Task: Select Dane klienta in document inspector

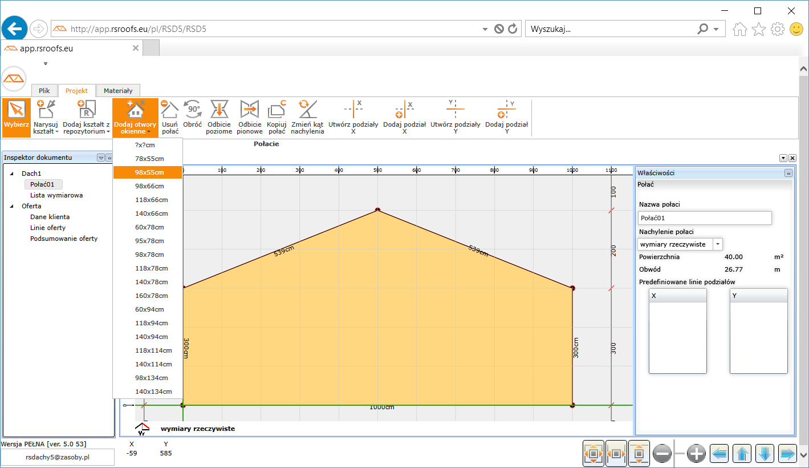Action: pyautogui.click(x=50, y=217)
